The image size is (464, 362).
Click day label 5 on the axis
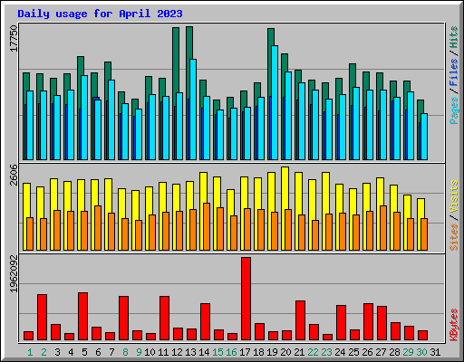point(84,352)
